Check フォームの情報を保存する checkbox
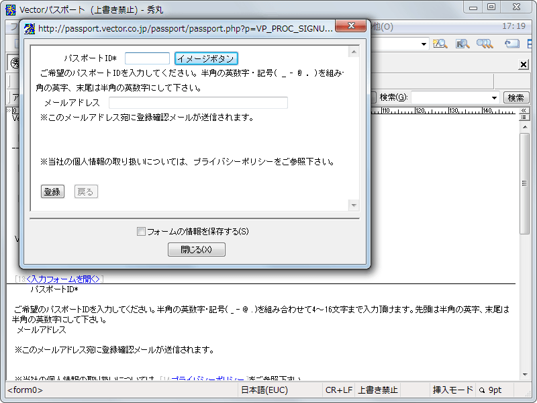This screenshot has height=403, width=537. pos(141,232)
